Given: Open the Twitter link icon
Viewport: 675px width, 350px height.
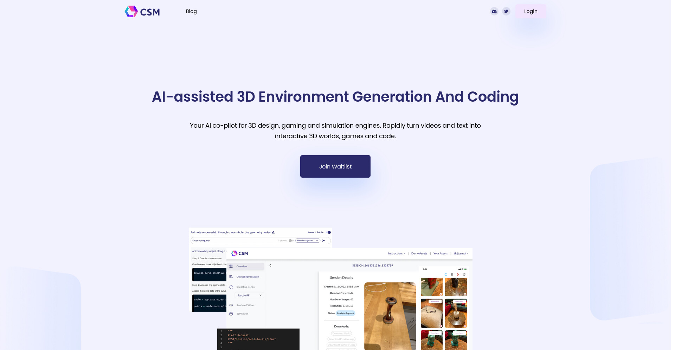Looking at the screenshot, I should [x=506, y=11].
